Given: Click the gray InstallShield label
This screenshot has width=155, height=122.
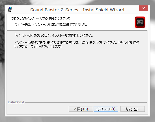Looking at the screenshot, I should (x=16, y=102).
